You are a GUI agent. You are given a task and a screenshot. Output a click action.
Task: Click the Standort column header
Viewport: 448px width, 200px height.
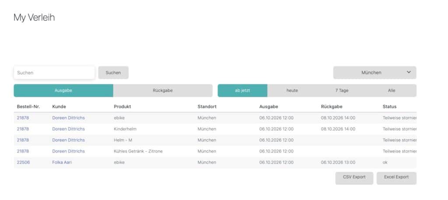pos(207,107)
